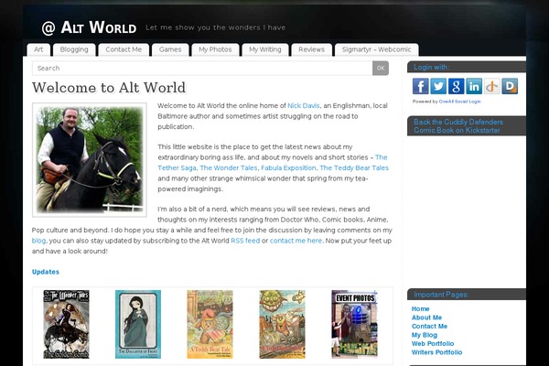Open the Art tab
This screenshot has width=549, height=366.
(38, 49)
